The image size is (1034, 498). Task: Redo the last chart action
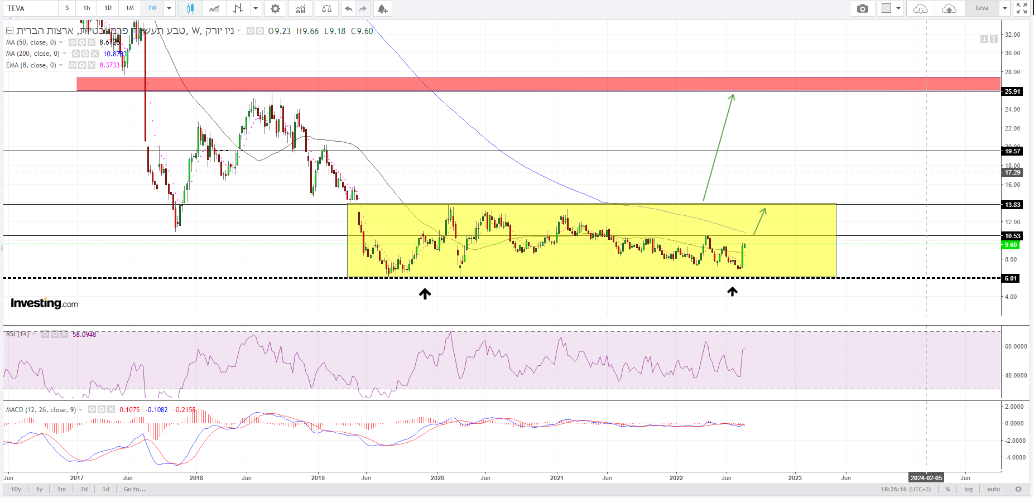point(363,8)
